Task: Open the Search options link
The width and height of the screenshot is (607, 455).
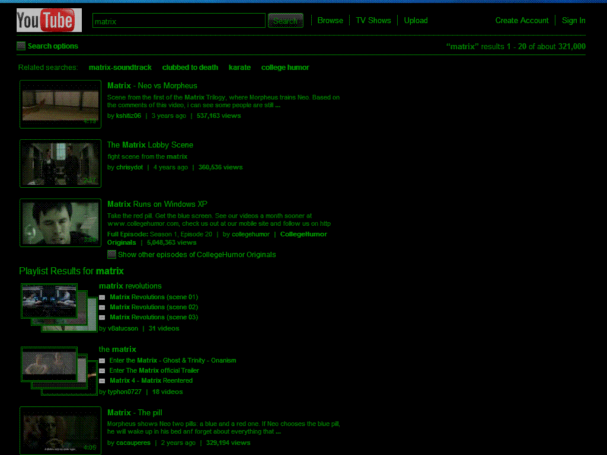Action: tap(53, 46)
